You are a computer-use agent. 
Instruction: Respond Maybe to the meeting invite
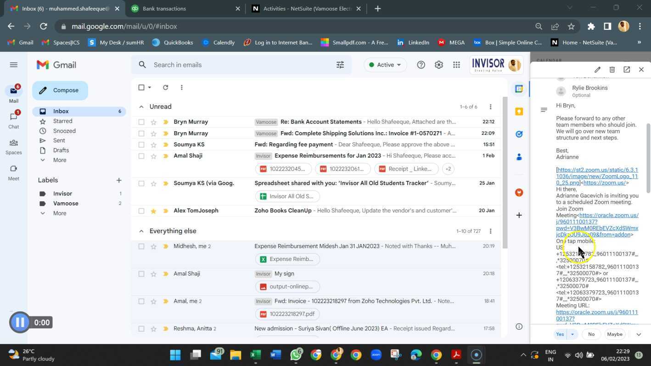coord(615,334)
